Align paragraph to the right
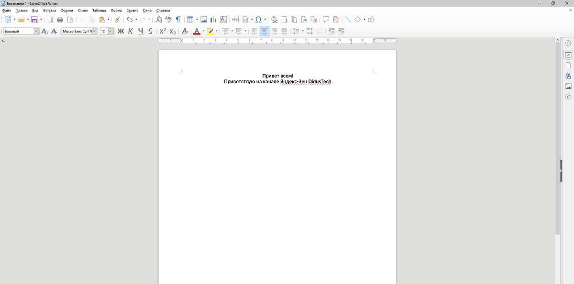This screenshot has height=284, width=574. pos(275,31)
